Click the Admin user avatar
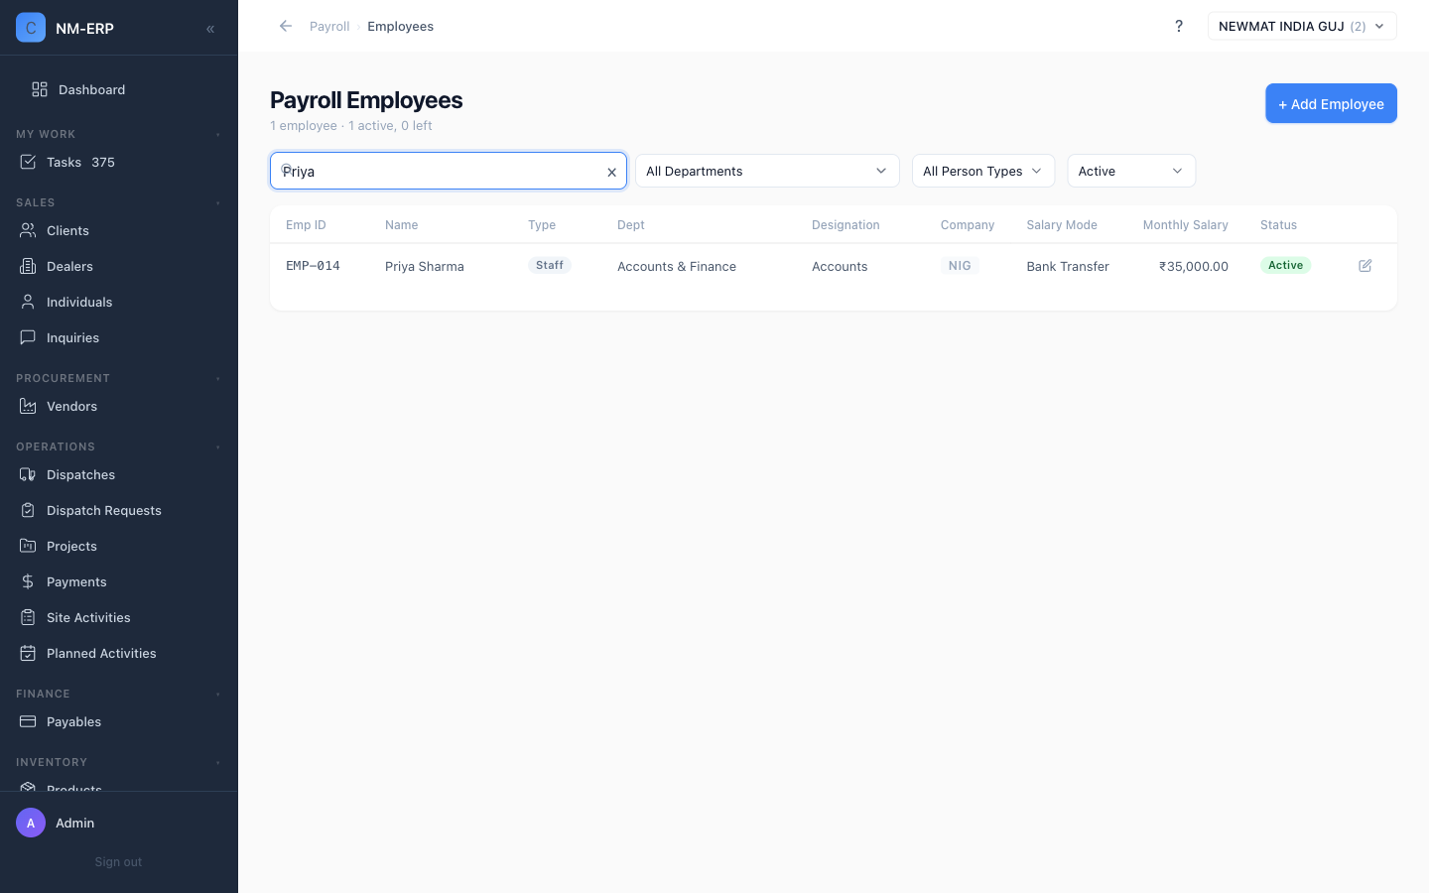The width and height of the screenshot is (1429, 893). pyautogui.click(x=31, y=823)
